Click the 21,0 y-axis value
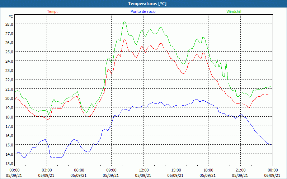The image size is (287, 179). pos(9,89)
